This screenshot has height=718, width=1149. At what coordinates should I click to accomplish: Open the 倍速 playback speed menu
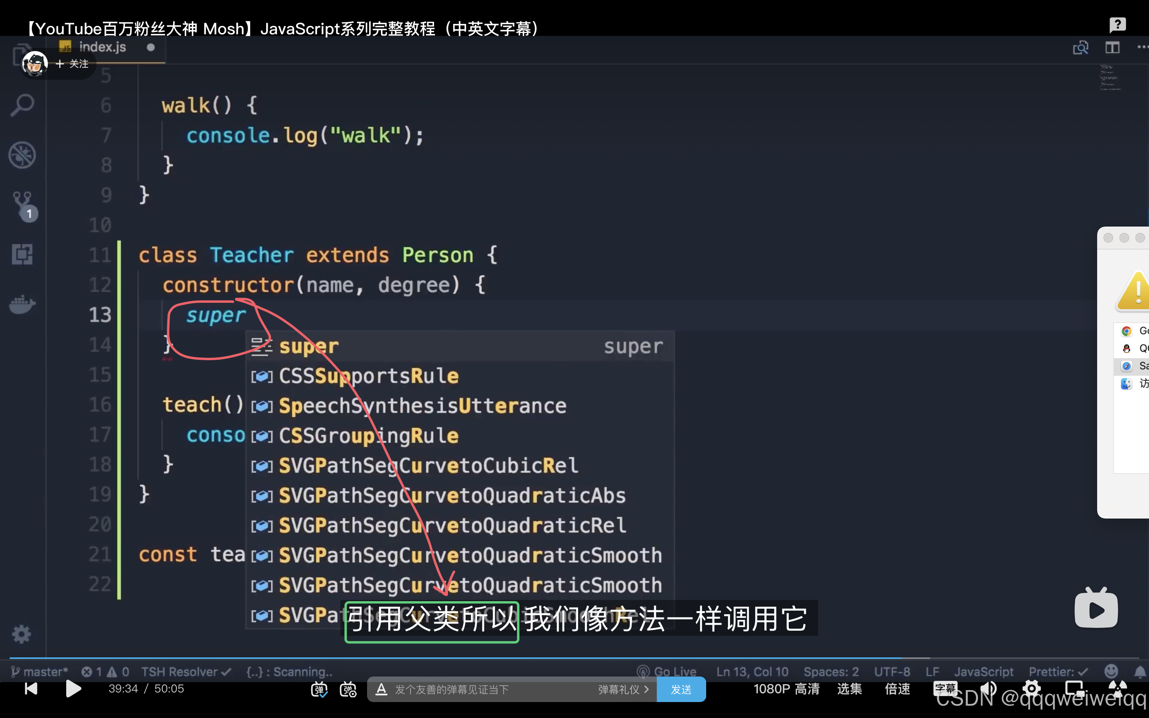(x=896, y=689)
